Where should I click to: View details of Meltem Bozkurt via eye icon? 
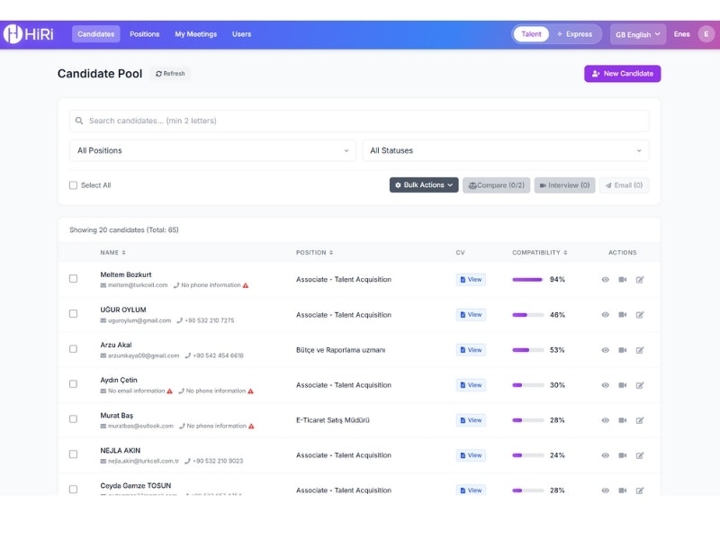coord(606,279)
